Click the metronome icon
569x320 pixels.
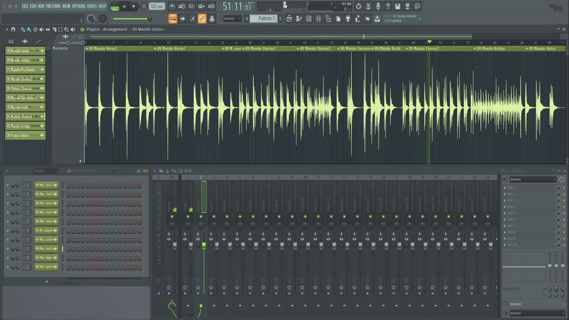point(171,7)
